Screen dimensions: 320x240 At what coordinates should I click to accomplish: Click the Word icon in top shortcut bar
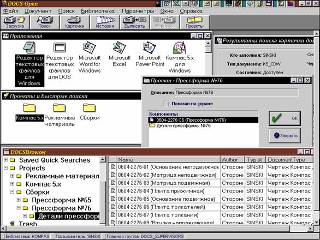tap(167, 3)
